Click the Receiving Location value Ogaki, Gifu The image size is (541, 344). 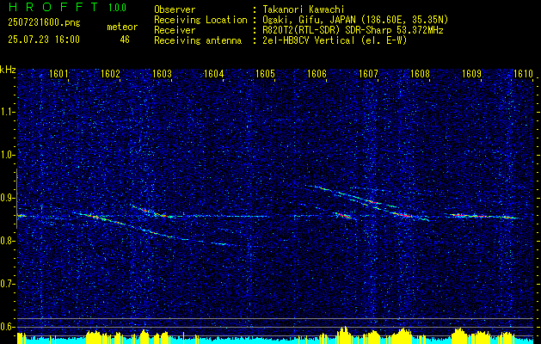[x=355, y=20]
